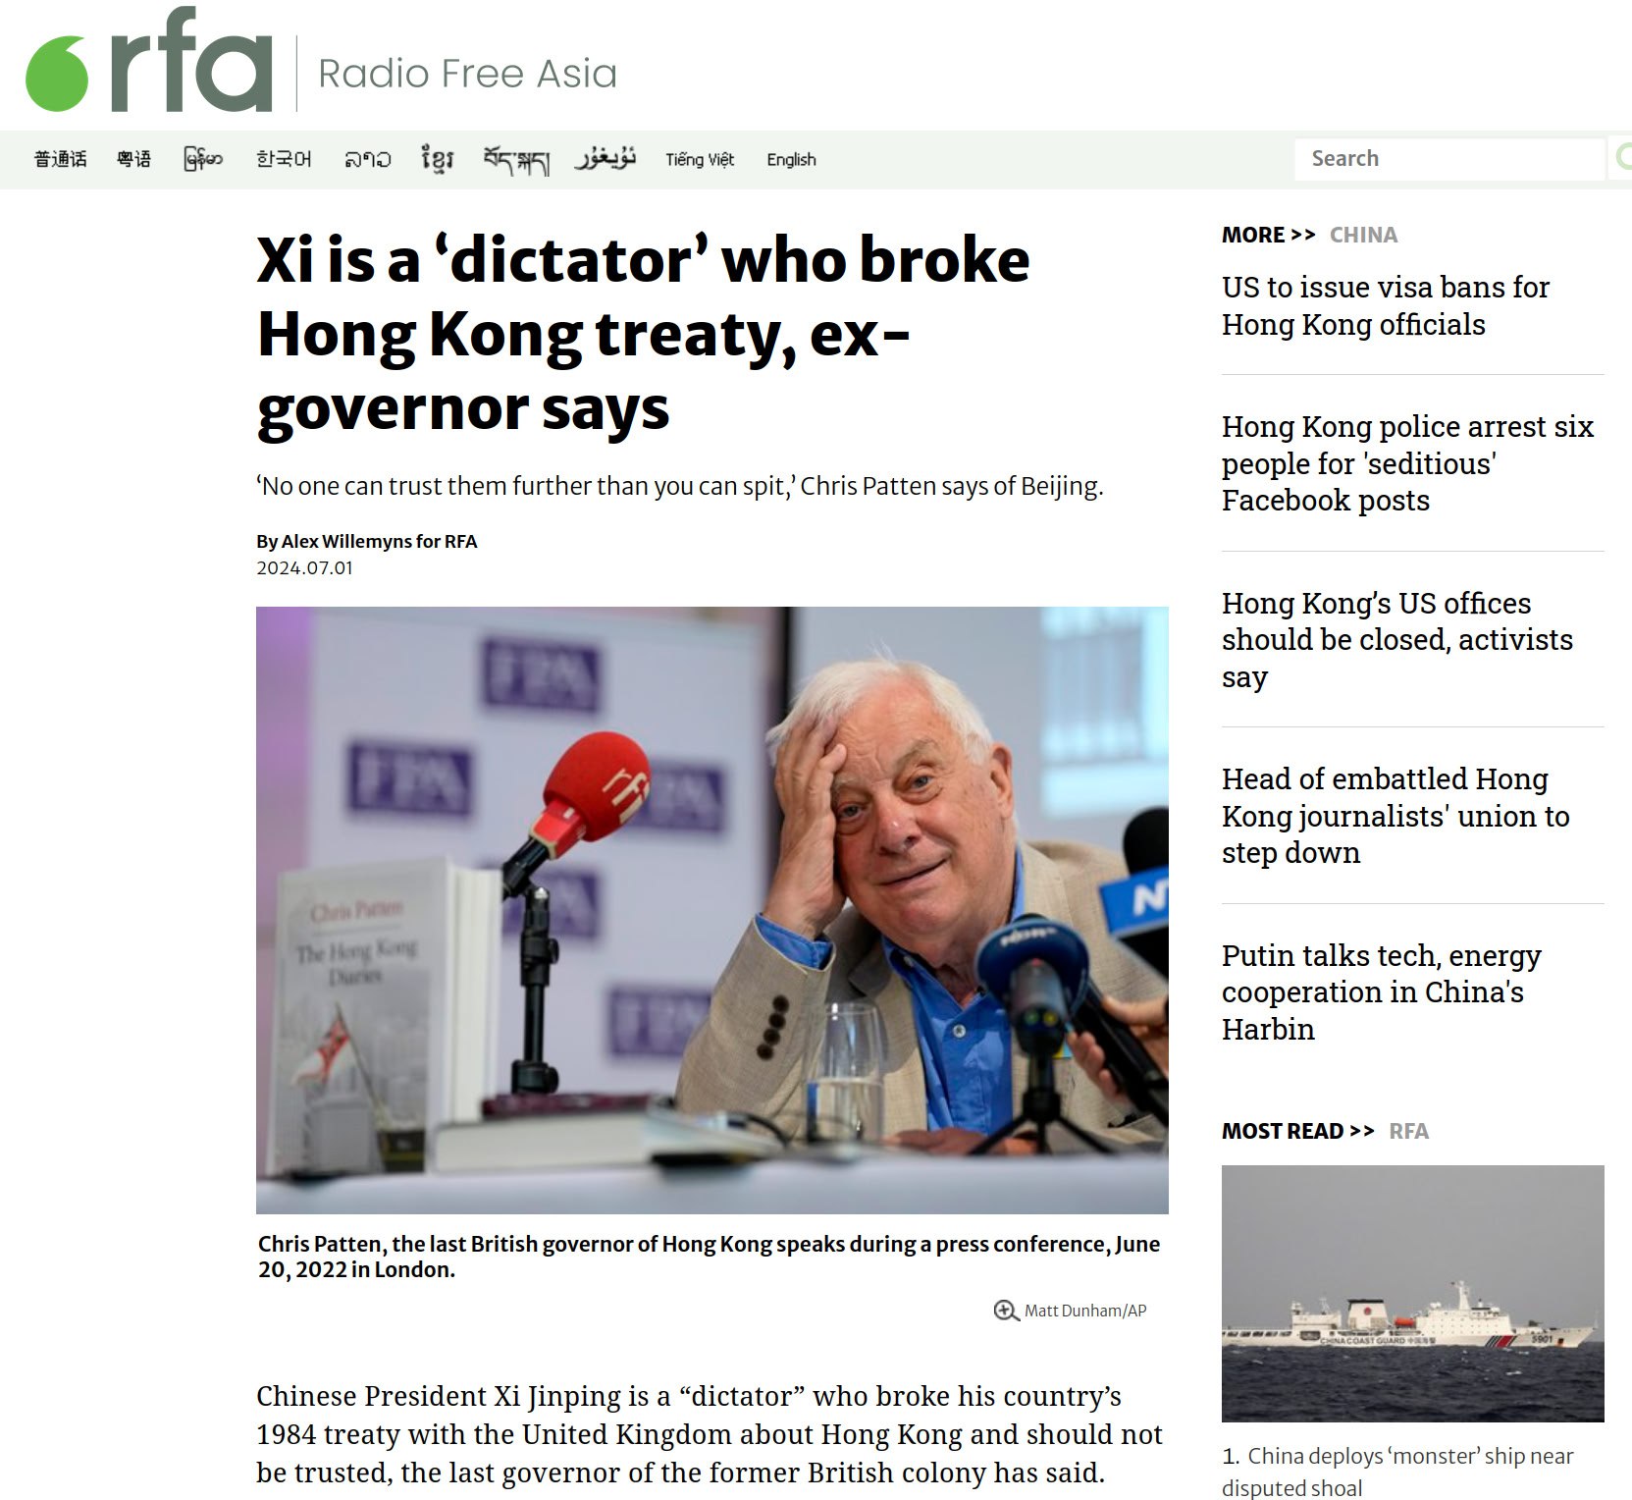Switch to Mandarin language edition
Viewport: 1632px width, 1500px height.
pyautogui.click(x=60, y=159)
